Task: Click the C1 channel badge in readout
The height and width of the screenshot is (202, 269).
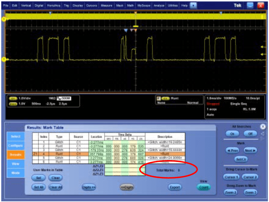Action: 13,98
